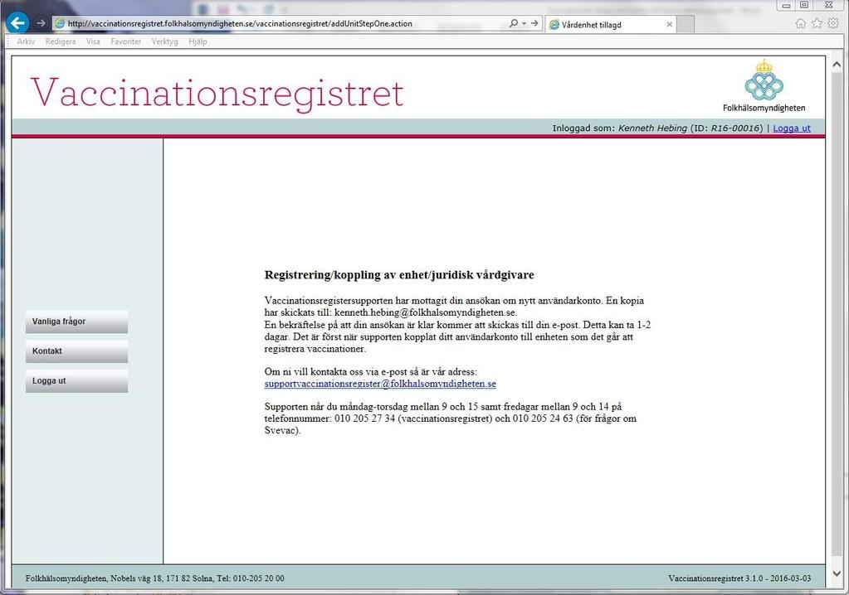849x595 pixels.
Task: Click the Home icon in browser toolbar
Action: pos(801,23)
